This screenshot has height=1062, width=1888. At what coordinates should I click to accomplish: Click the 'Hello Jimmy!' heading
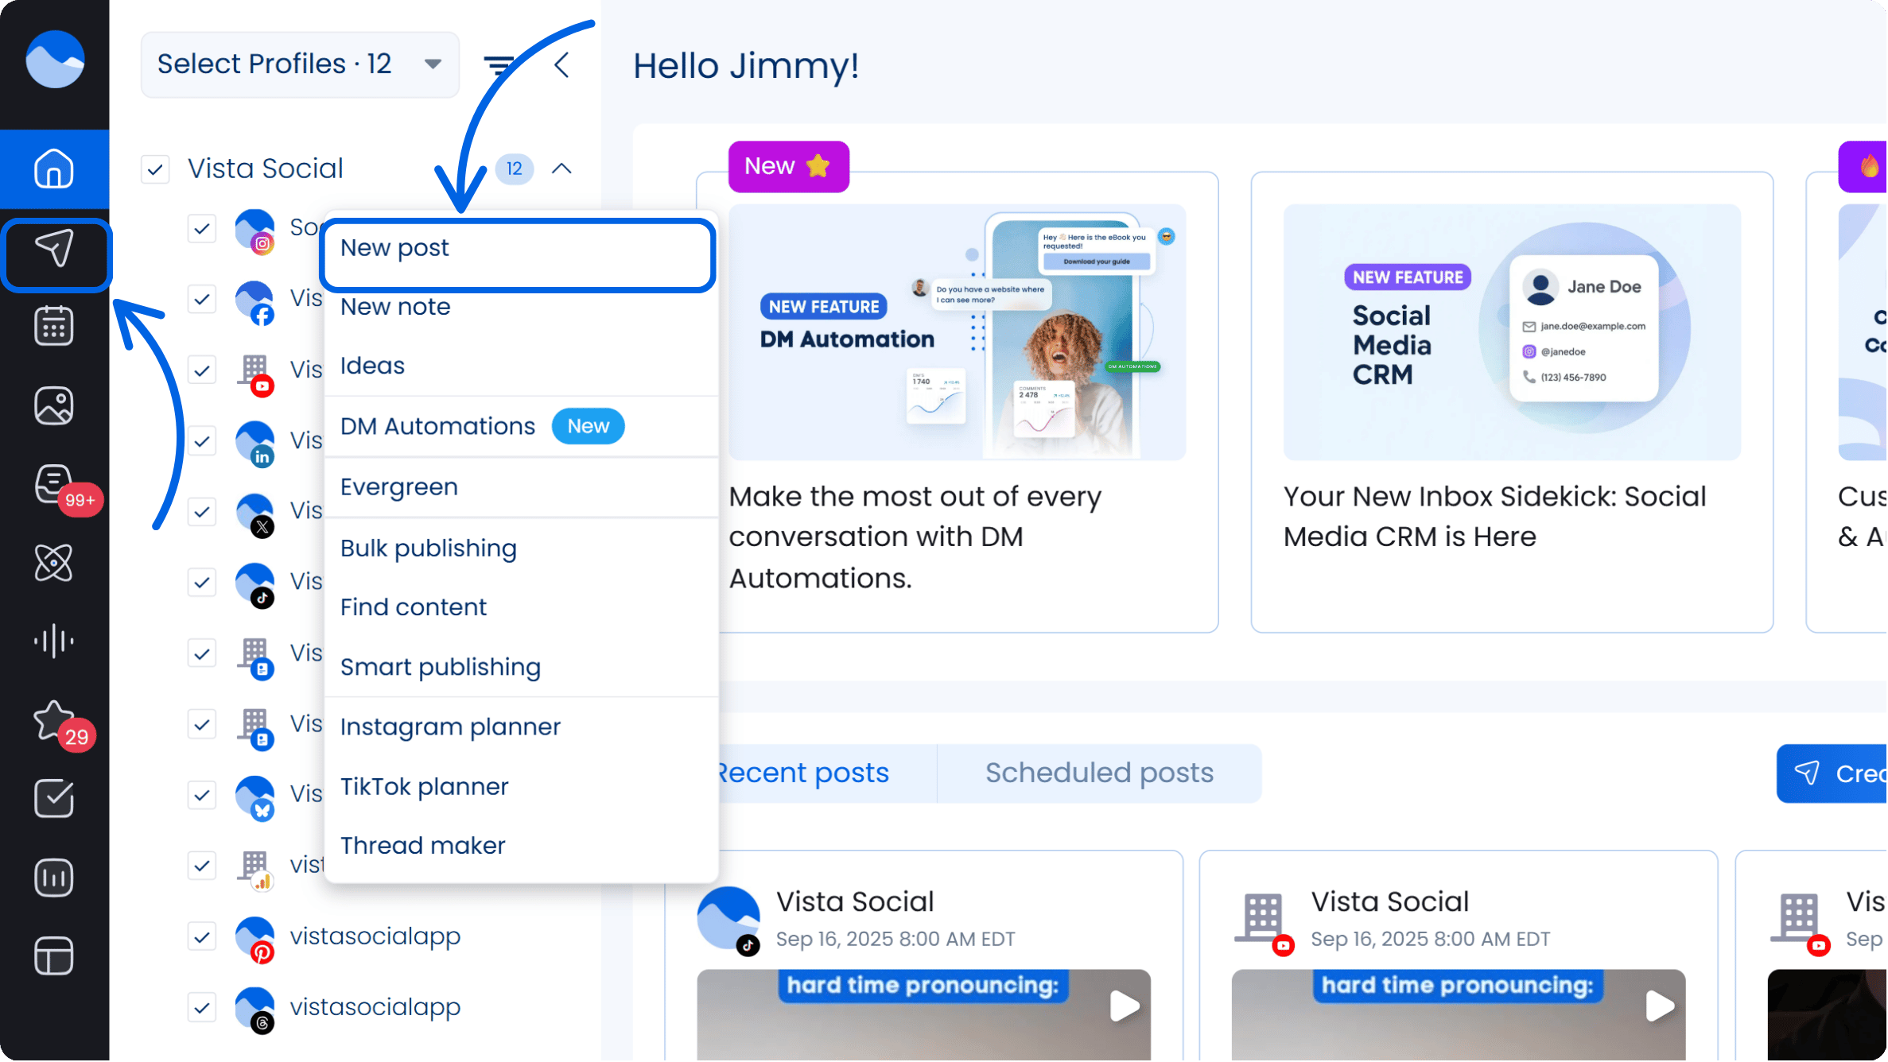click(746, 66)
